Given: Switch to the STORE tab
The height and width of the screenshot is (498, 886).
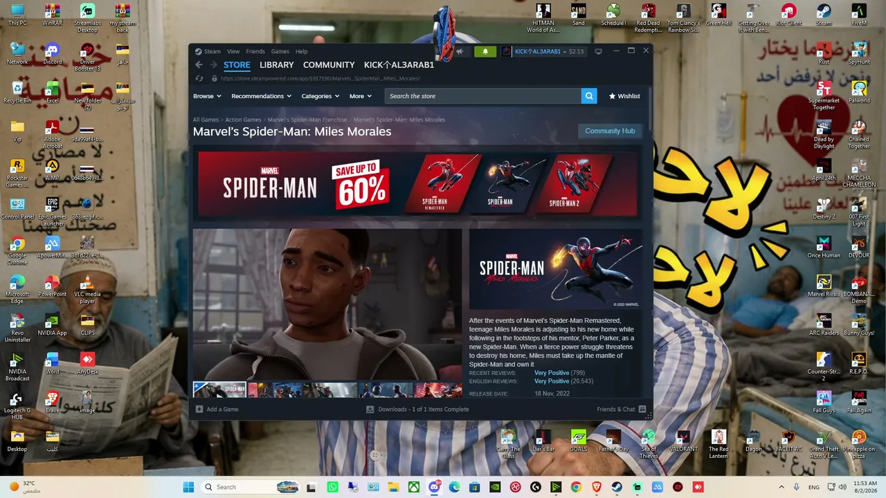Looking at the screenshot, I should coord(237,65).
